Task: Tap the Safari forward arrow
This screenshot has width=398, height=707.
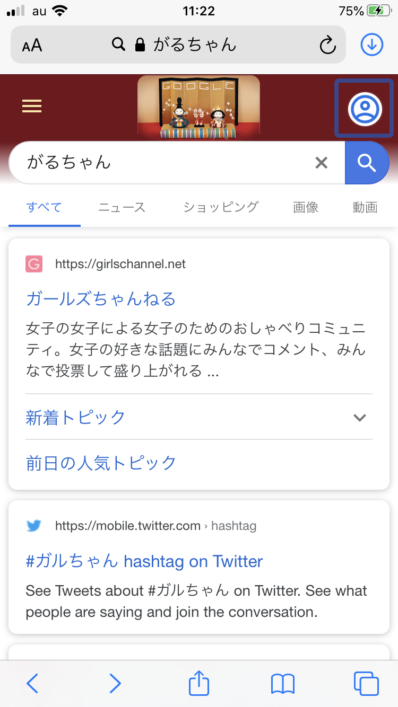Action: click(x=115, y=683)
